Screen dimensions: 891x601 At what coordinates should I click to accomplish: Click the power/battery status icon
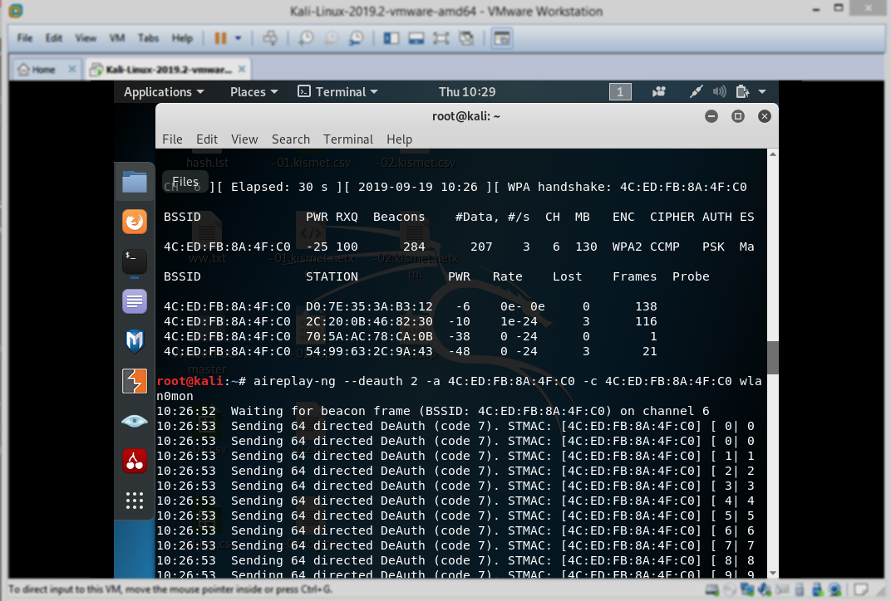pyautogui.click(x=742, y=91)
